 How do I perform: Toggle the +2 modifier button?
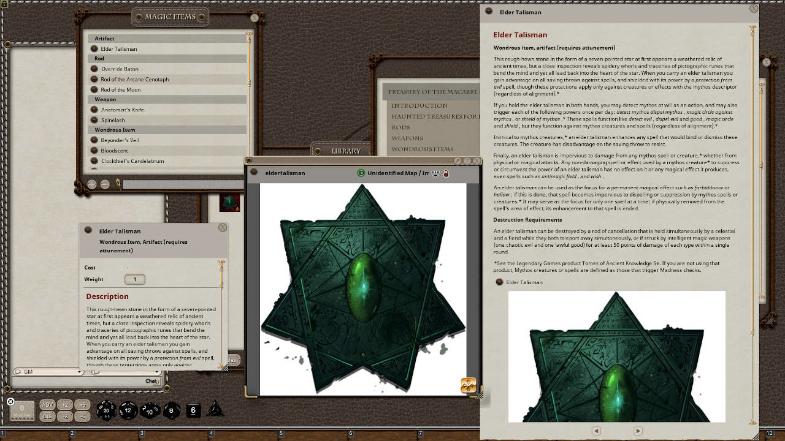(x=65, y=405)
